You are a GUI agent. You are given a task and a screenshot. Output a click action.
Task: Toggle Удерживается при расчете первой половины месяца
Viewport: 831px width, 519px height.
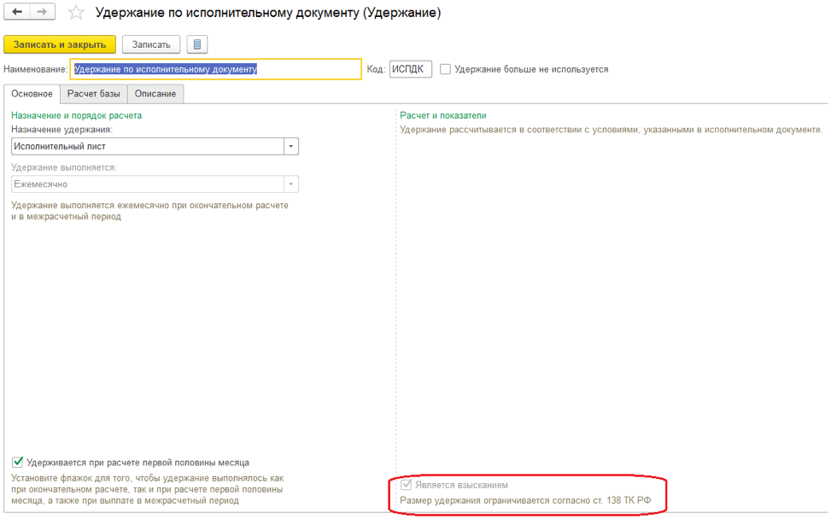tap(17, 463)
